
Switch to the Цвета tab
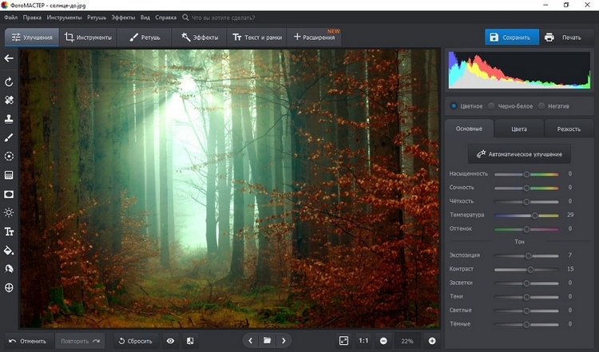click(x=518, y=129)
